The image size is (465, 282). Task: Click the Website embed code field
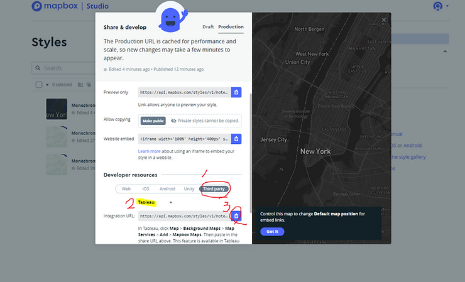[184, 139]
